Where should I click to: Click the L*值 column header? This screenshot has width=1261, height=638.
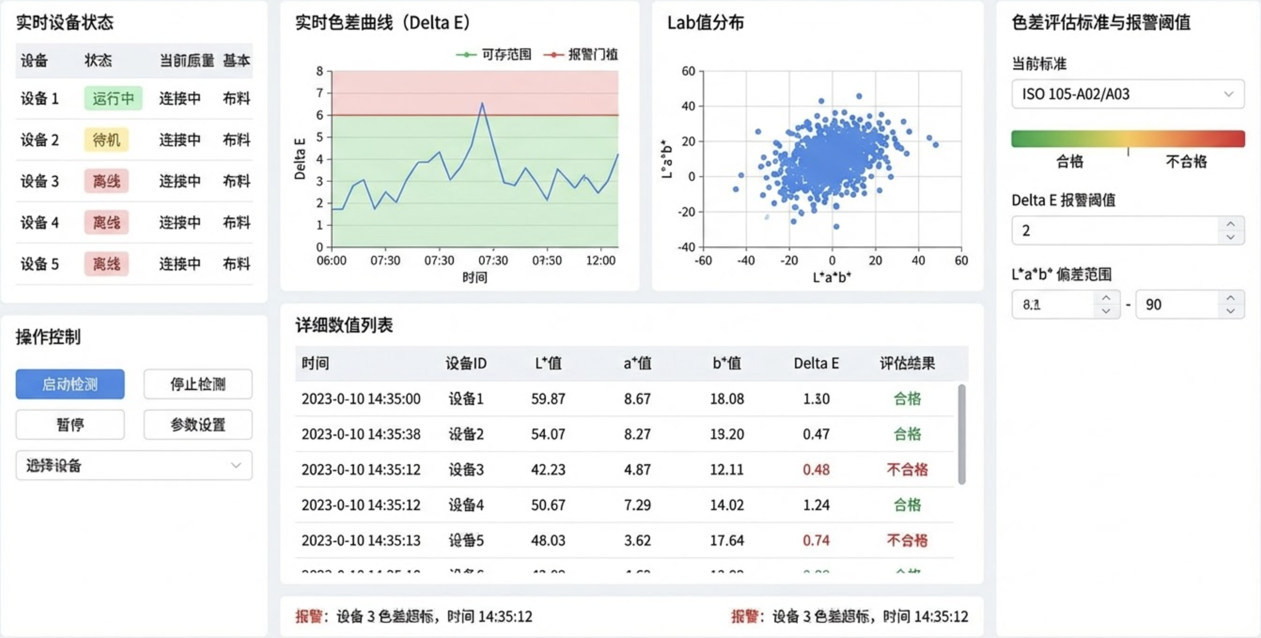[x=548, y=363]
